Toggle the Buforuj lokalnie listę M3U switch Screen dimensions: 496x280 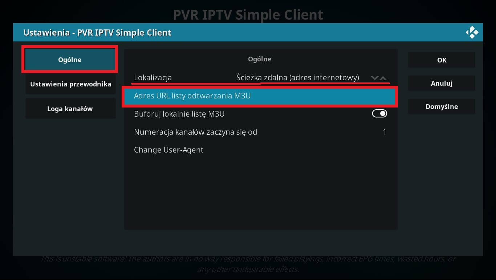click(x=379, y=114)
